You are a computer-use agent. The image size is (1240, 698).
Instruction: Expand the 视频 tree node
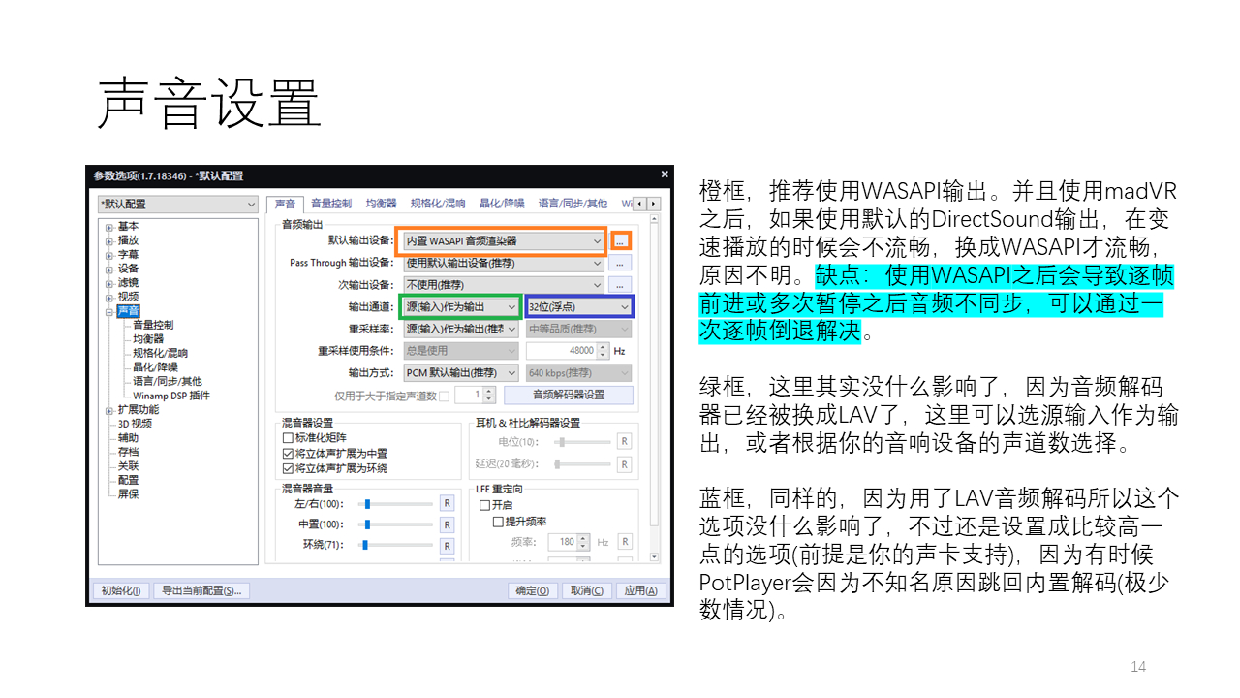pos(109,297)
